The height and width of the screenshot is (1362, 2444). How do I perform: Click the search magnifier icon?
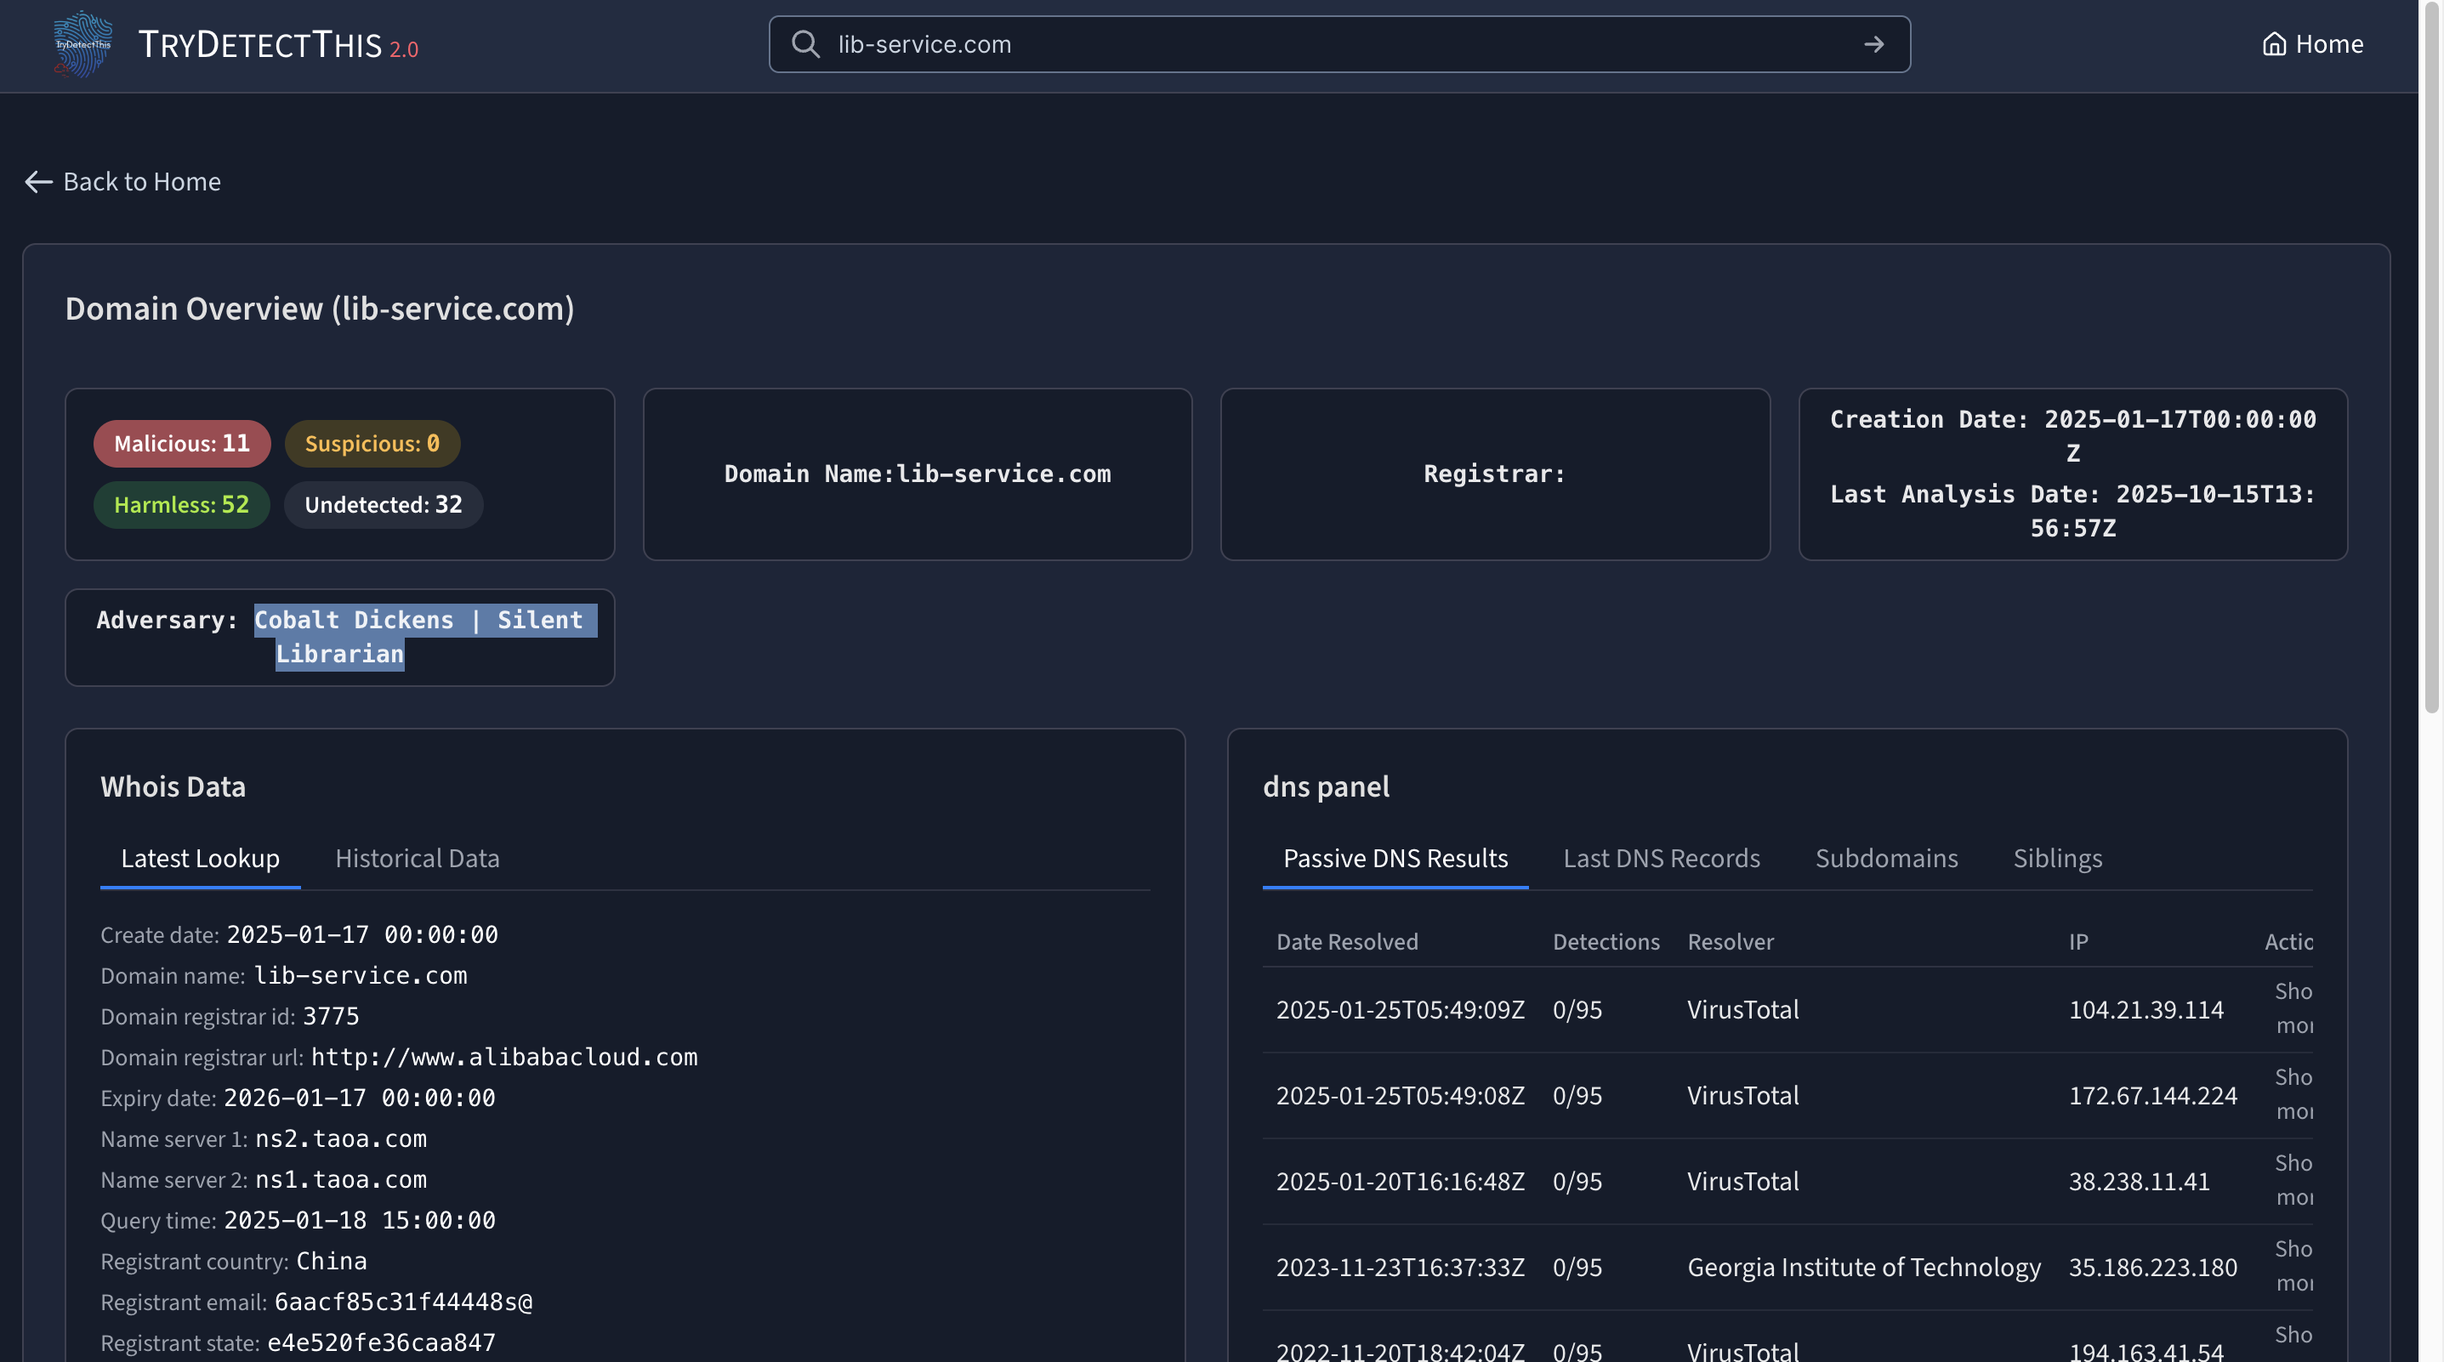coord(805,44)
